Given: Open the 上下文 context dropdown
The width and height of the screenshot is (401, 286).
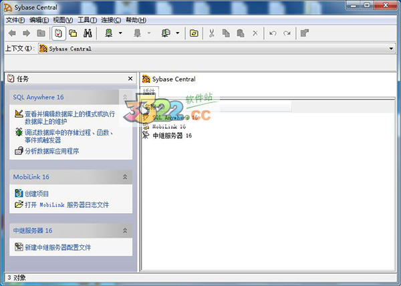Looking at the screenshot, I should click(x=391, y=49).
